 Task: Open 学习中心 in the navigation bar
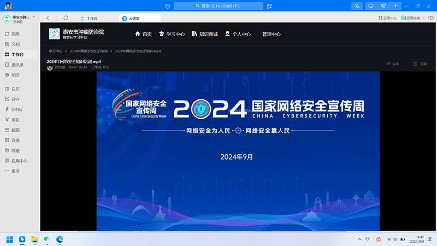click(172, 34)
